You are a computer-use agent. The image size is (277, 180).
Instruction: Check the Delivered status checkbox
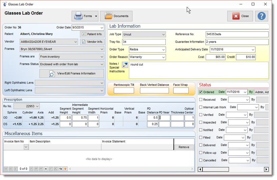tap(201, 145)
